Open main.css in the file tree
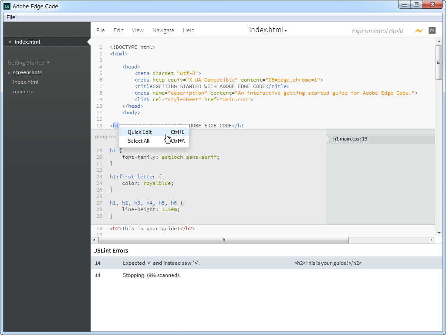446x335 pixels. click(x=23, y=92)
